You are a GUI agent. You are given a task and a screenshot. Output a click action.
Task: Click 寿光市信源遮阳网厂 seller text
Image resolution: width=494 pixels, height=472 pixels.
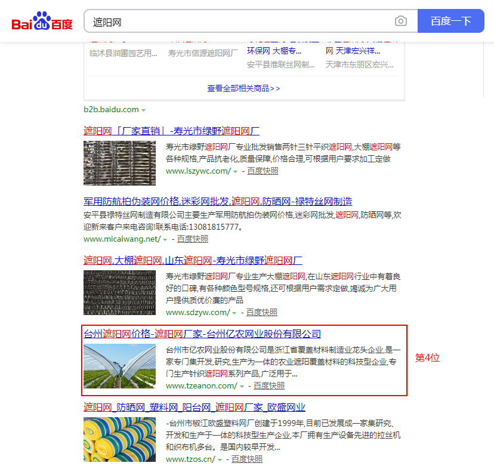(203, 53)
